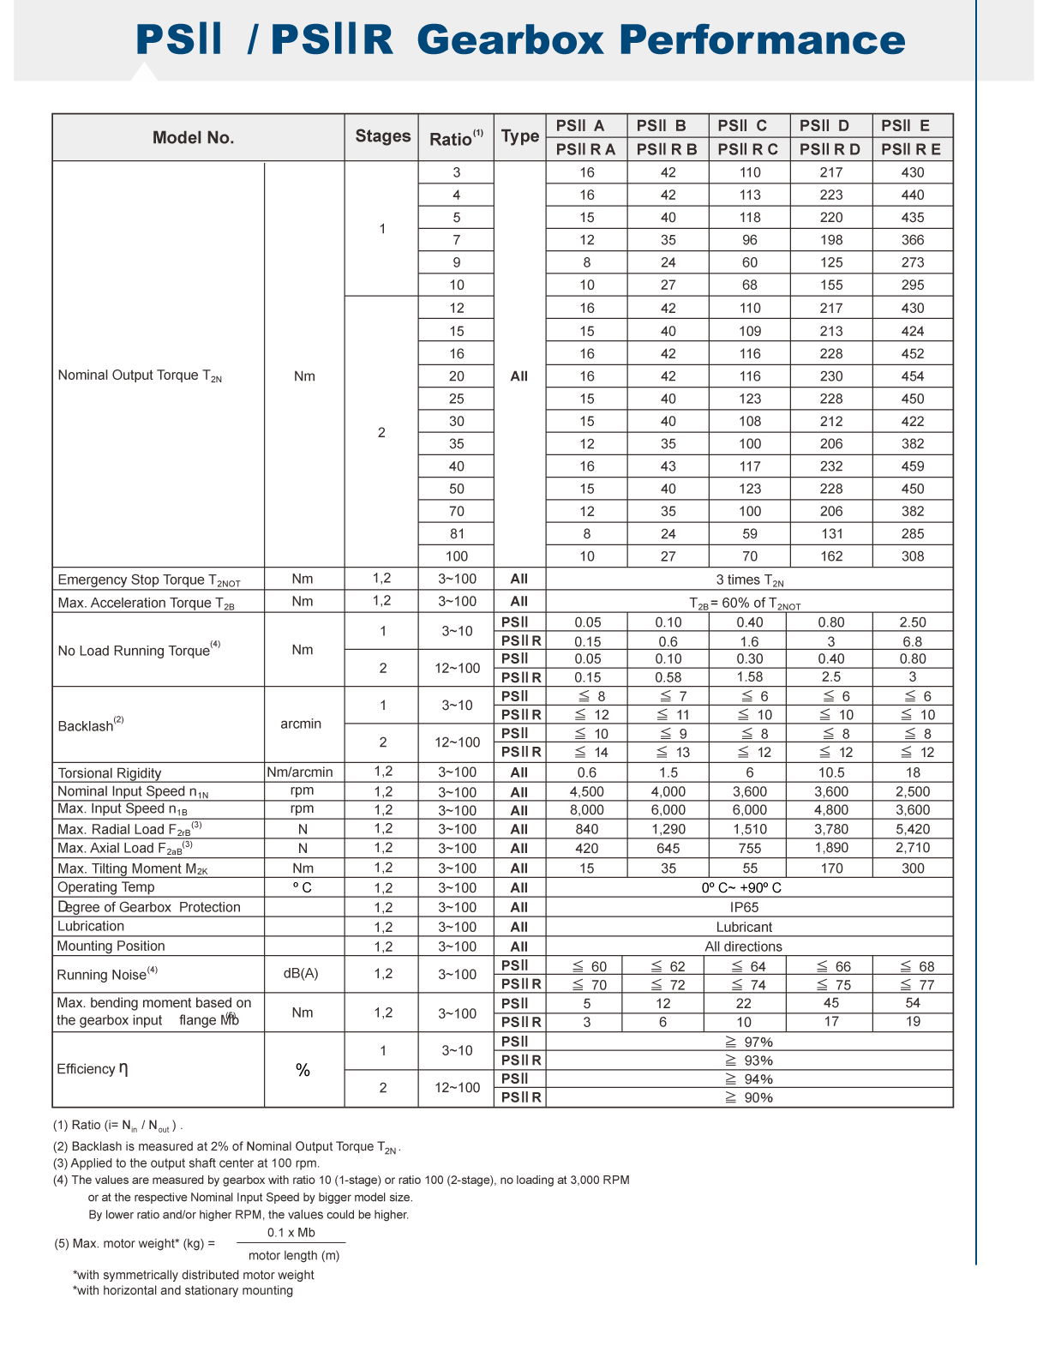The width and height of the screenshot is (1049, 1358).
Task: Select the PSII R E column header
Action: (x=910, y=149)
